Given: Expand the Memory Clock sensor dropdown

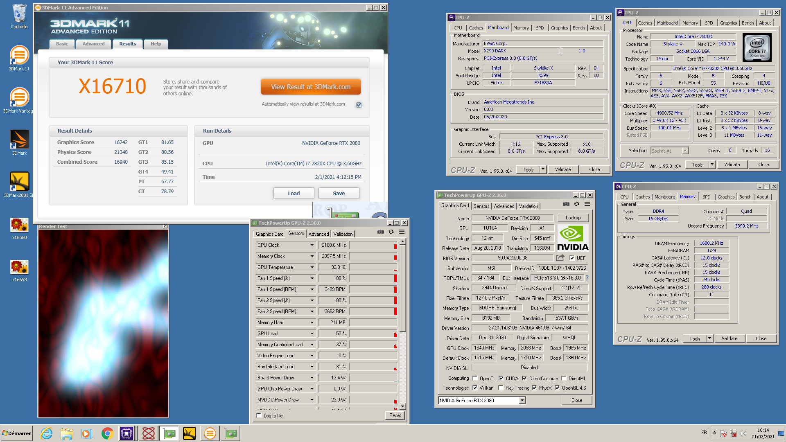Looking at the screenshot, I should 312,256.
